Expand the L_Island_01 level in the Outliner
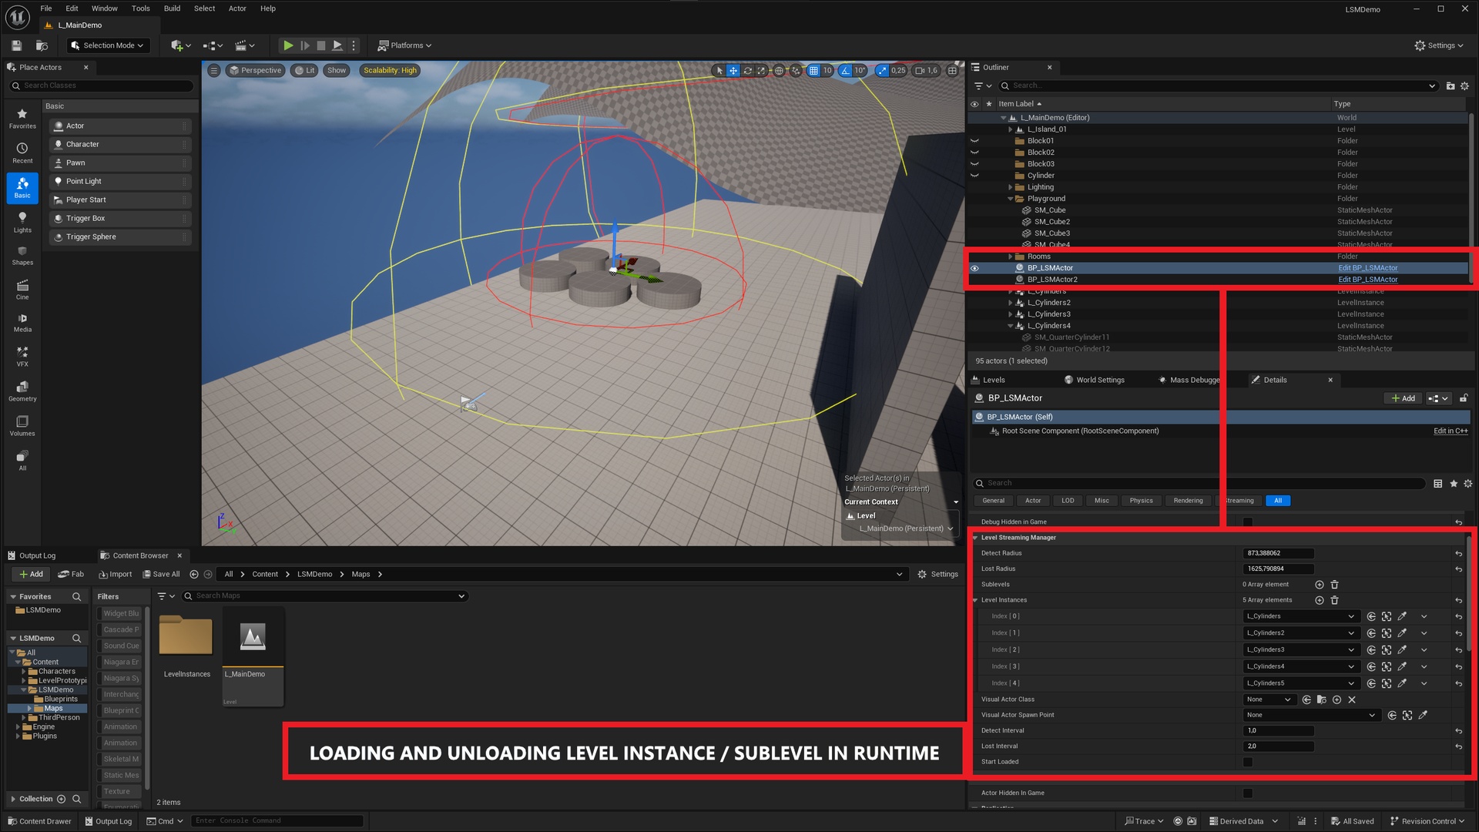The width and height of the screenshot is (1479, 832). coord(1011,129)
